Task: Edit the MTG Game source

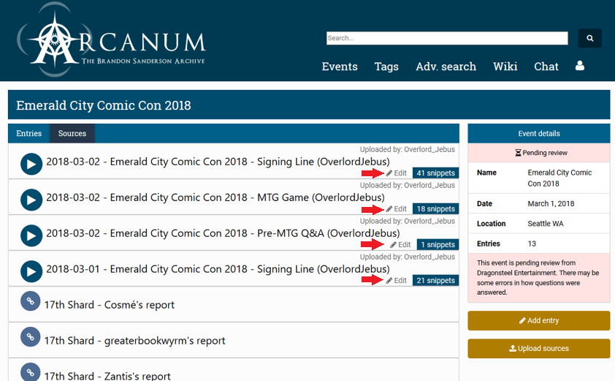Action: pyautogui.click(x=396, y=208)
